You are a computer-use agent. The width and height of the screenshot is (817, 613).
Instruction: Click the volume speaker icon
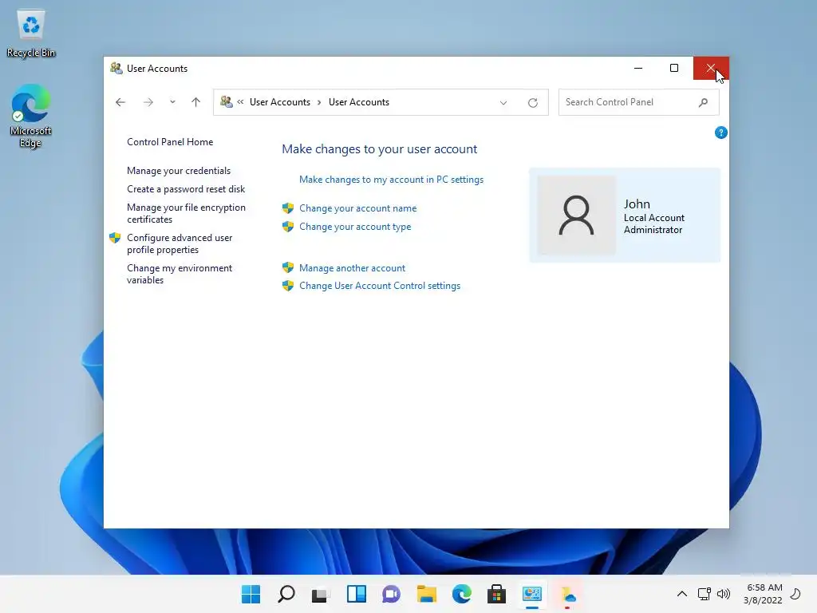(x=723, y=594)
